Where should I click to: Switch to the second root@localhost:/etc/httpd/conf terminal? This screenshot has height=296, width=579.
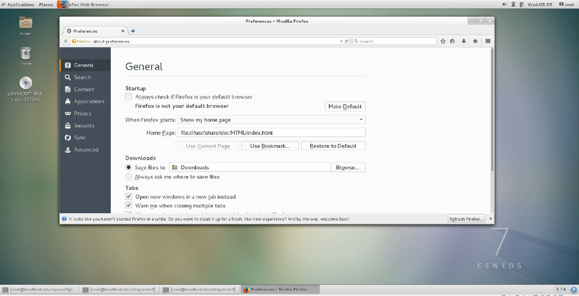201,289
